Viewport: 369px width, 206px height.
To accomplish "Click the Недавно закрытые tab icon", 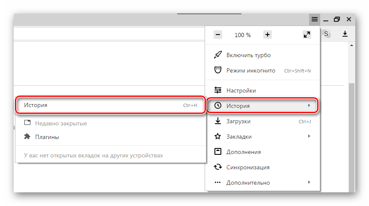I will point(27,122).
